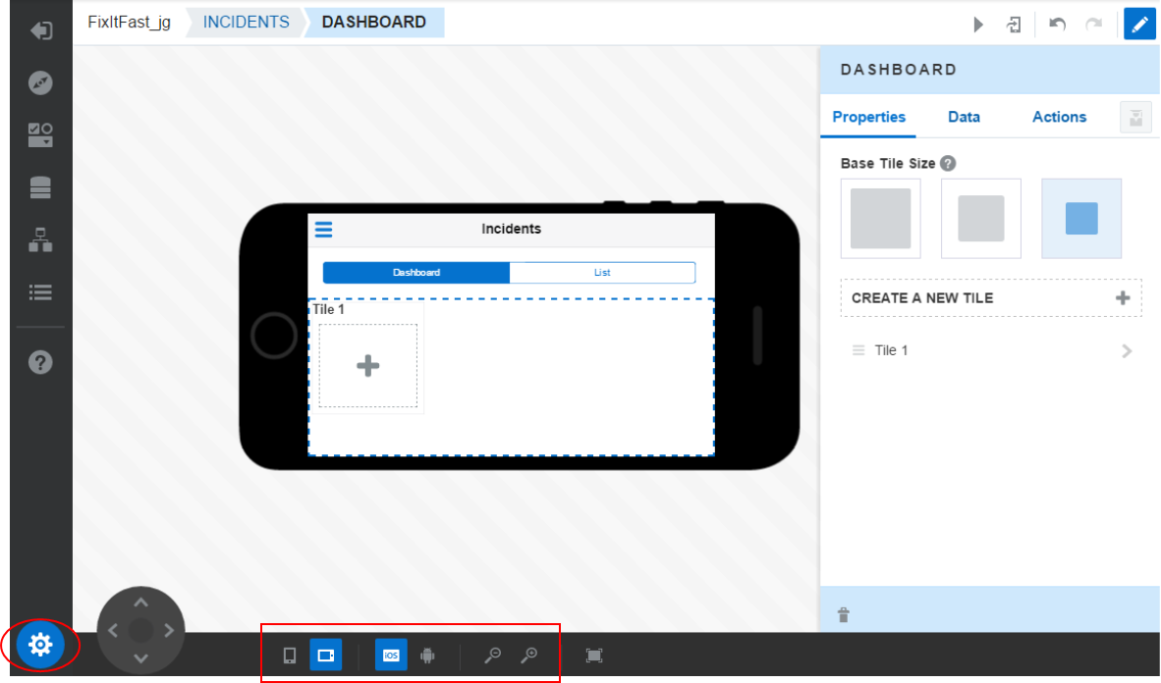Click Tile 1 drag handle in tile list
Screen dimensions: 1161x683
pyautogui.click(x=858, y=350)
